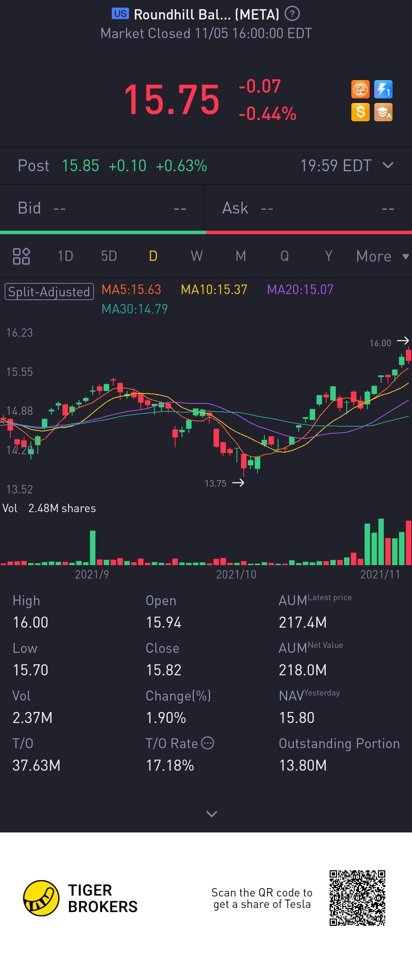412x964 pixels.
Task: Select the quarterly Q chart tab
Action: (x=285, y=256)
